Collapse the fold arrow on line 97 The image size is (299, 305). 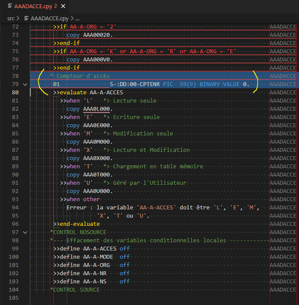tap(25, 232)
